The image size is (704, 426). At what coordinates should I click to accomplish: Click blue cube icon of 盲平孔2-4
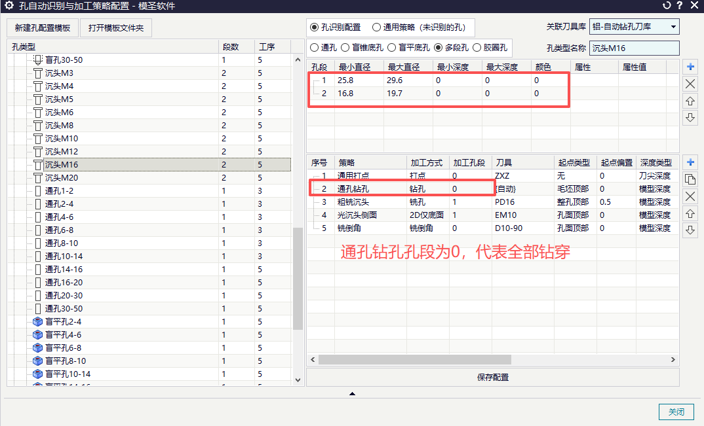click(x=38, y=321)
